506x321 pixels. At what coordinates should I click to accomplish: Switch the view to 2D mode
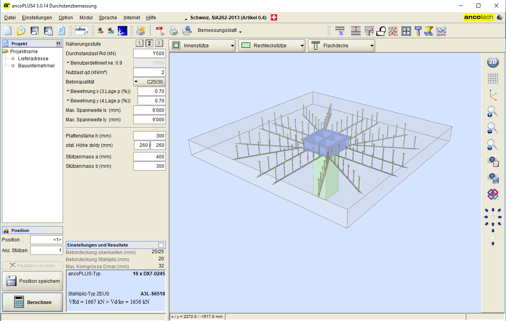click(x=493, y=62)
